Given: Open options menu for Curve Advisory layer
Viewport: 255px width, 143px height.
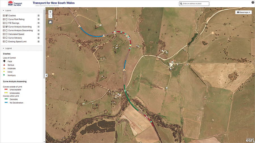Looking at the screenshot, I should point(39,38).
